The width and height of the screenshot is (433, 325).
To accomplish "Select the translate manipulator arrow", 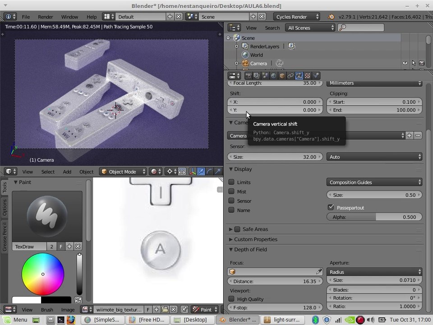I will [201, 172].
